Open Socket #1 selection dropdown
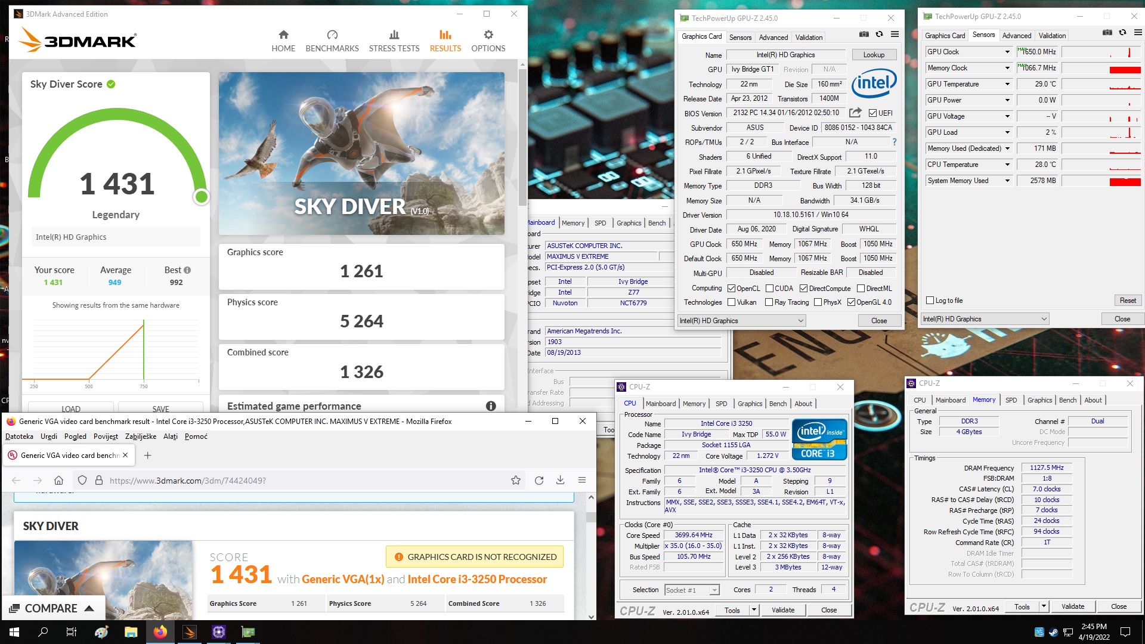The height and width of the screenshot is (644, 1145). pos(692,590)
